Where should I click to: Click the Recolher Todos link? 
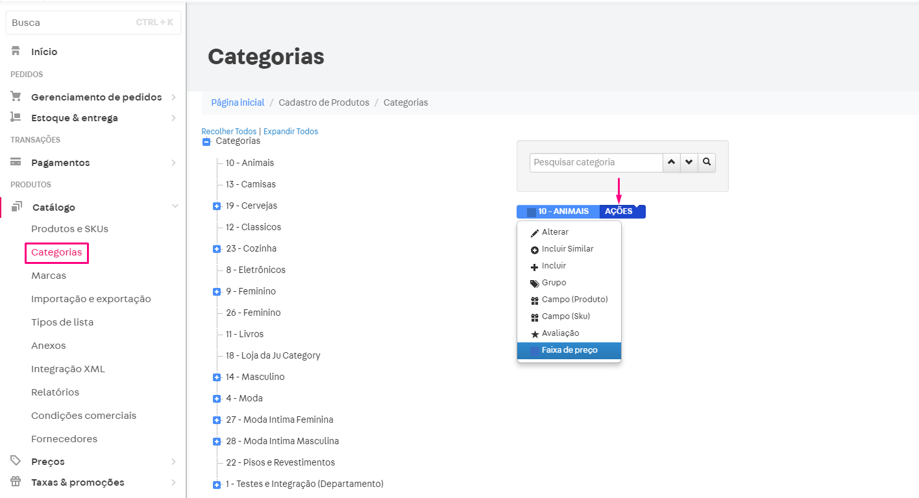228,131
